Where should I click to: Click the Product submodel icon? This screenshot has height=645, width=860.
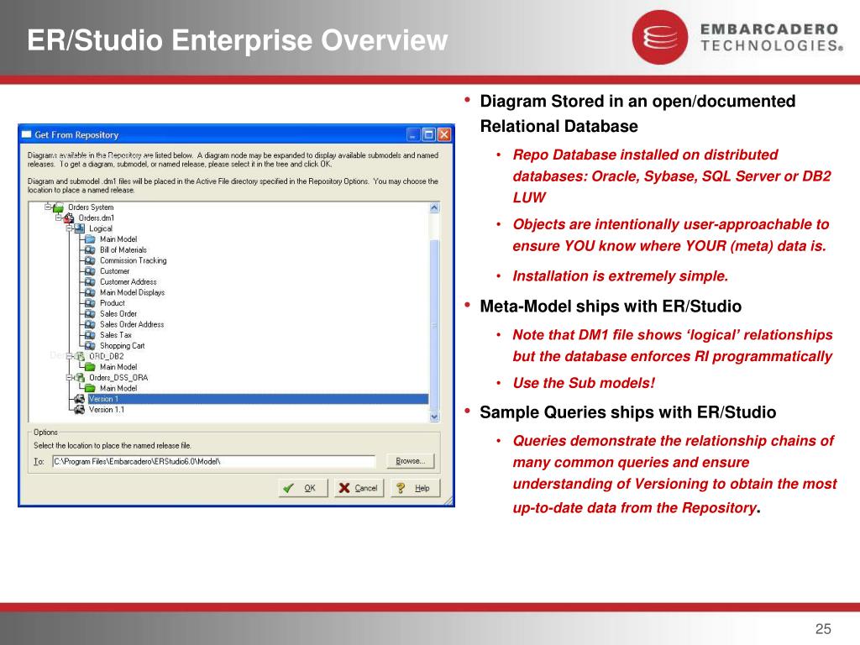(90, 303)
